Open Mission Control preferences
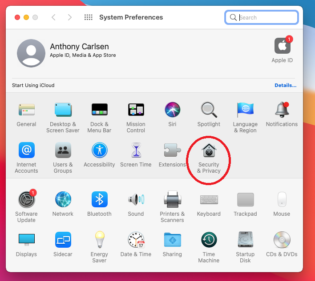315x281 pixels. tap(136, 110)
